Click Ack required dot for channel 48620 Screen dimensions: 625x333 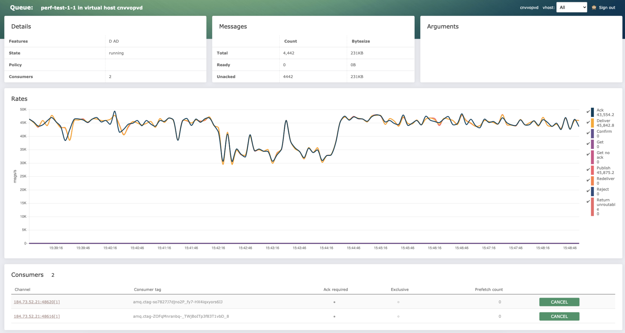334,302
